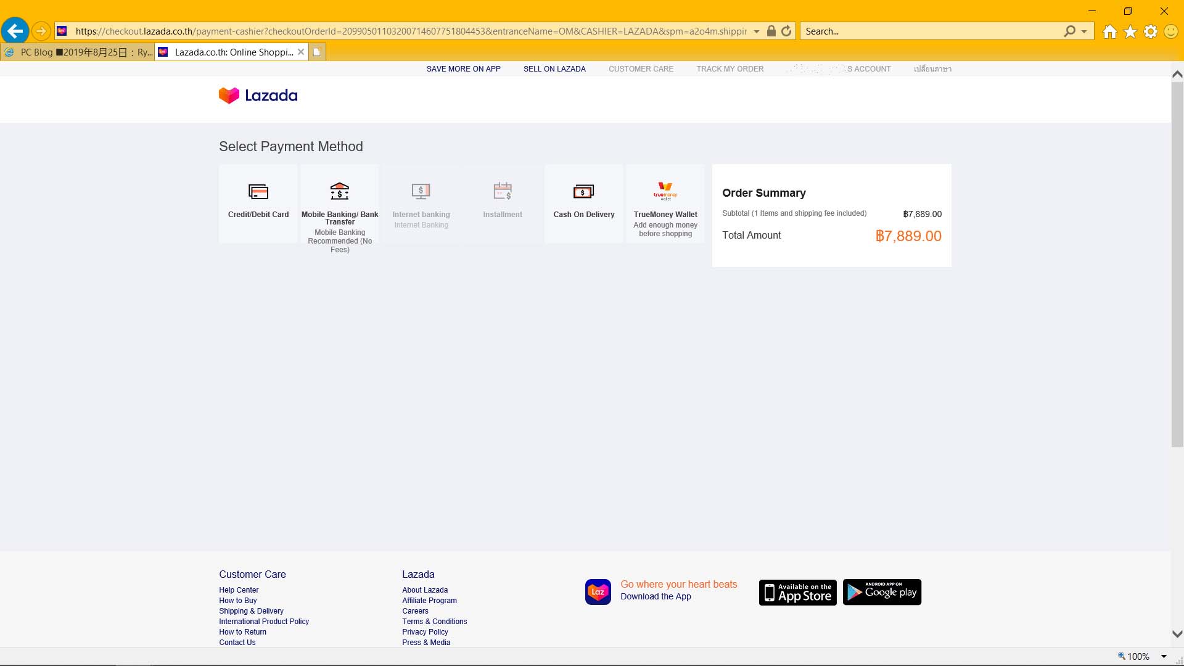
Task: Click the Thai change-language link
Action: point(932,69)
